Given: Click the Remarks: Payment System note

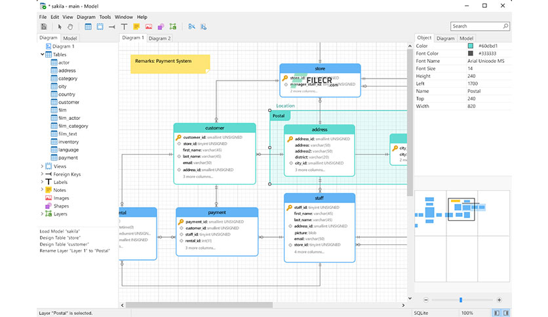Looking at the screenshot, I should (170, 64).
